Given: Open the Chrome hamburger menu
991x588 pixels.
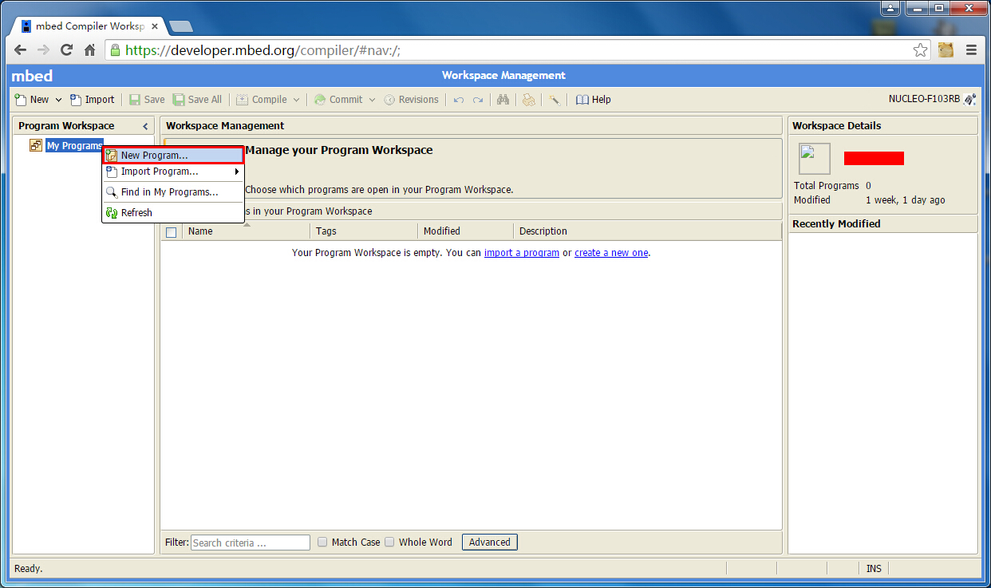Looking at the screenshot, I should pyautogui.click(x=971, y=49).
